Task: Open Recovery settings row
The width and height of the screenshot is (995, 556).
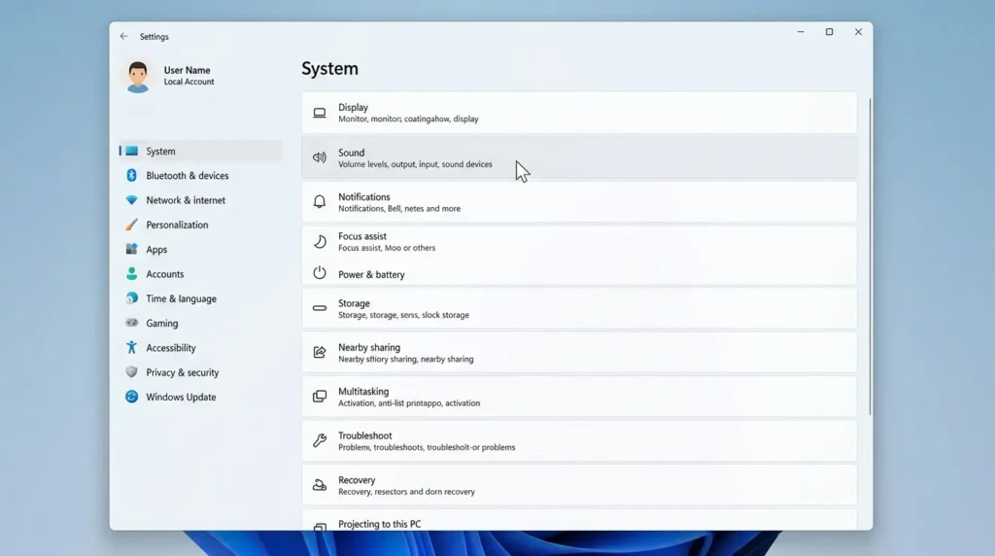Action: pos(579,485)
